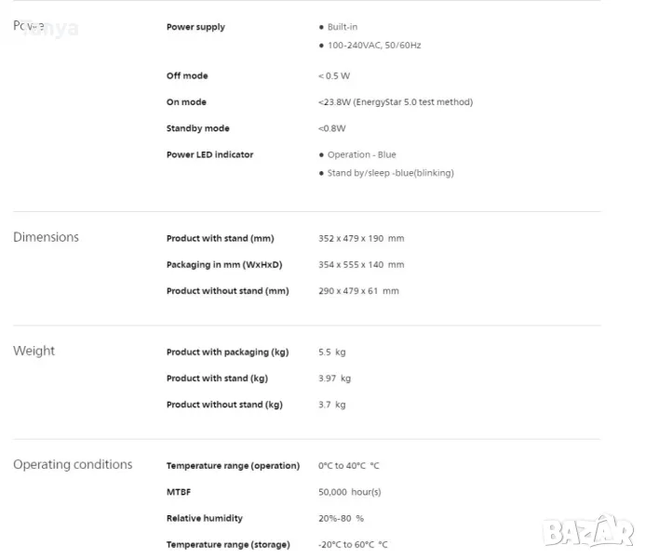Screen dimensions: 645x558
Task: Click the Product without stand (kg) label
Action: [x=224, y=405]
